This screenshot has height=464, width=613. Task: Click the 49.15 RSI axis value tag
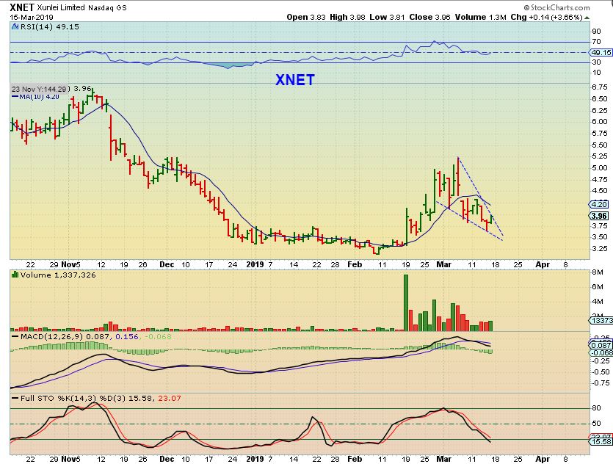tap(601, 52)
